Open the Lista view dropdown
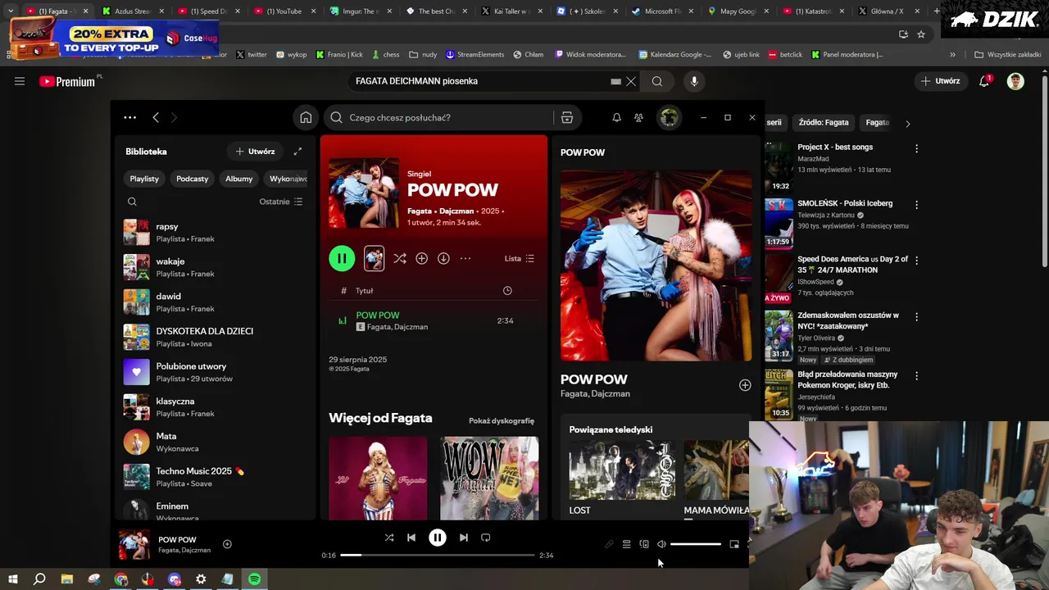The width and height of the screenshot is (1049, 590). click(x=520, y=258)
